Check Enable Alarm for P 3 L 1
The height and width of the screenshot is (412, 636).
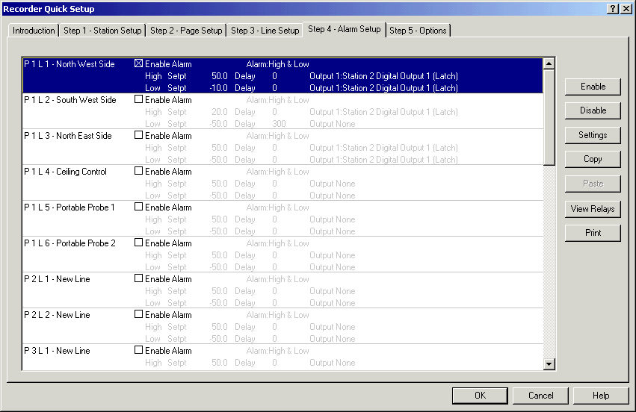point(139,350)
